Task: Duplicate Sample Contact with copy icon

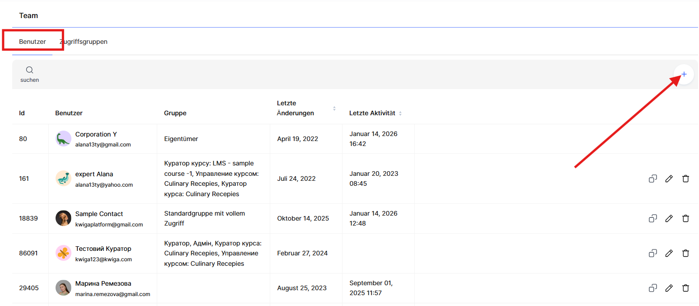Action: coord(652,218)
